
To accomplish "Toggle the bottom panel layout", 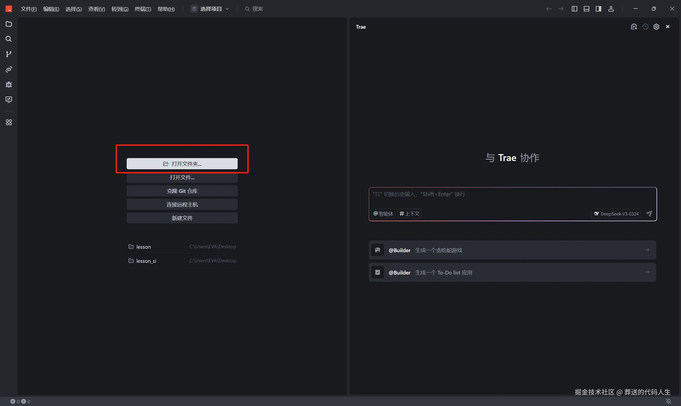I will [586, 9].
